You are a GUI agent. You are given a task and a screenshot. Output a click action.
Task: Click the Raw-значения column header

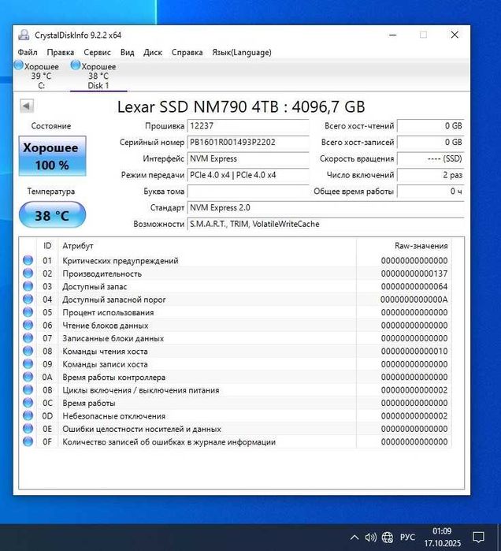pos(404,246)
